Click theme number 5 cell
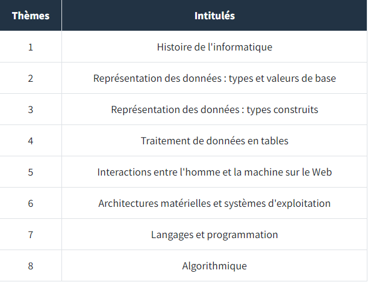The height and width of the screenshot is (282, 368). 31,172
